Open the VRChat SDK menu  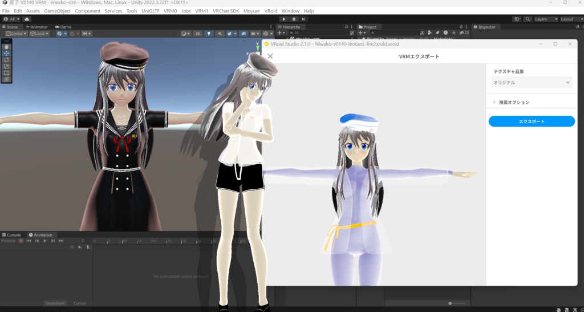coord(226,11)
